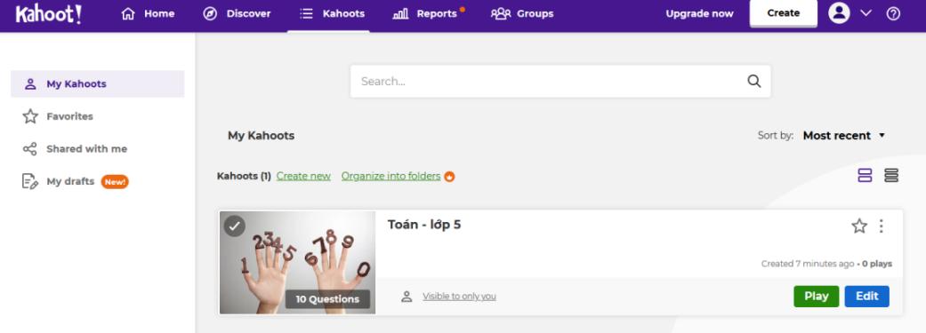Select the detailed card view icon

coord(865,175)
